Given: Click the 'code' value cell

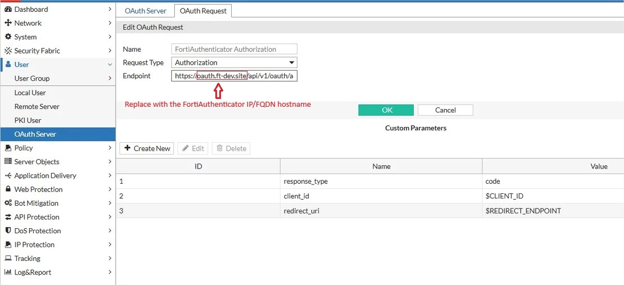Looking at the screenshot, I should 553,182.
